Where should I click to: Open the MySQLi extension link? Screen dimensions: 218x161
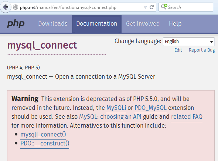point(116,108)
